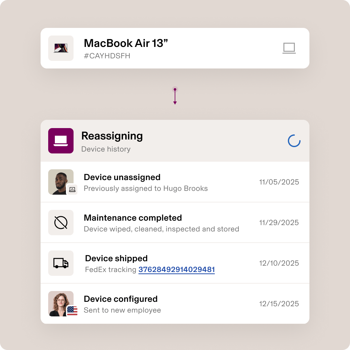This screenshot has width=350, height=350.
Task: Click the Device history subtitle
Action: [x=106, y=149]
